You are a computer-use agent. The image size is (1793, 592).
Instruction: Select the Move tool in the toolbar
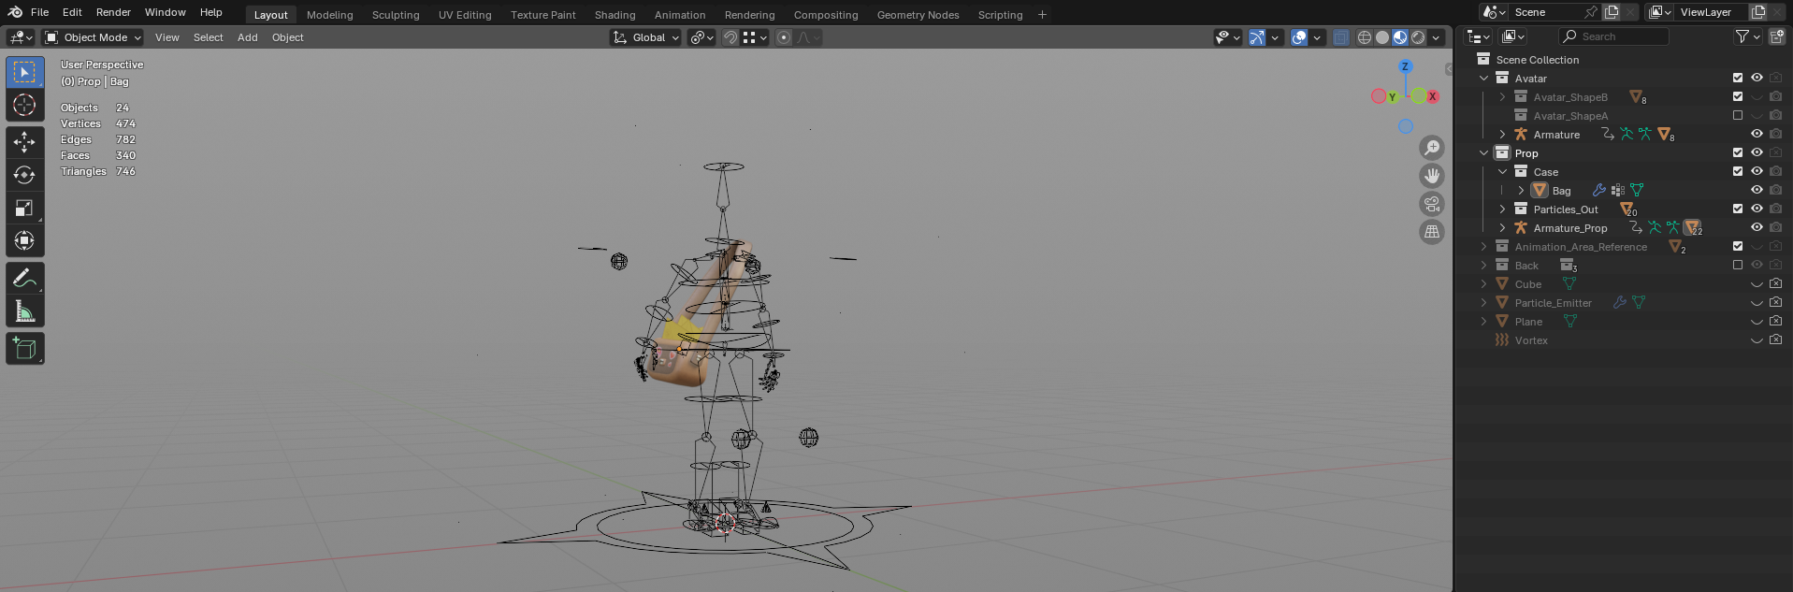click(x=24, y=142)
